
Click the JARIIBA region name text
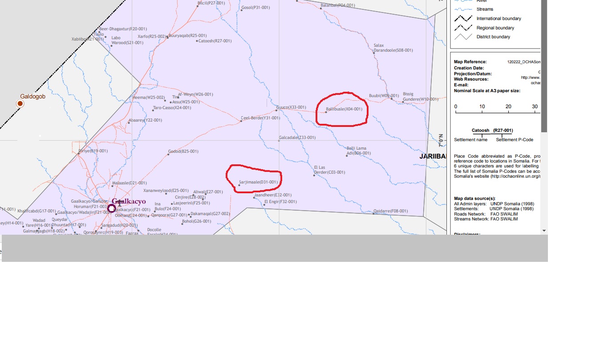(433, 156)
